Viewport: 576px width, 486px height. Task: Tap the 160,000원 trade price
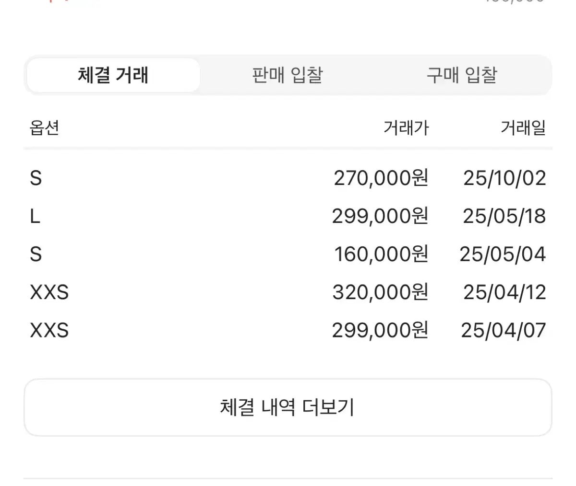[381, 255]
